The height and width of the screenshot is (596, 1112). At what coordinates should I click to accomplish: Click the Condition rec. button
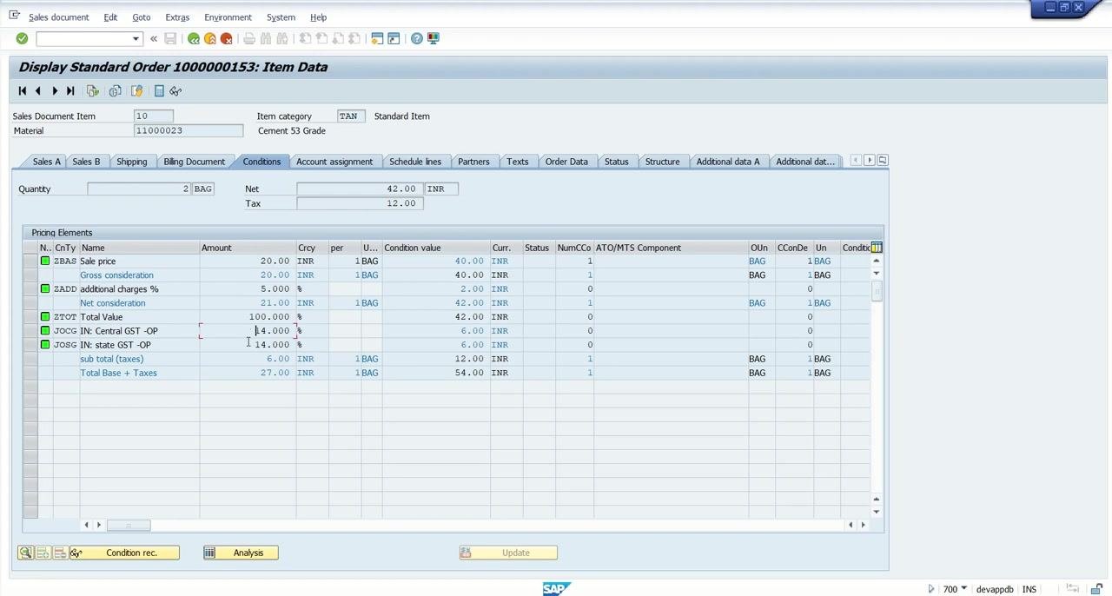pyautogui.click(x=124, y=553)
